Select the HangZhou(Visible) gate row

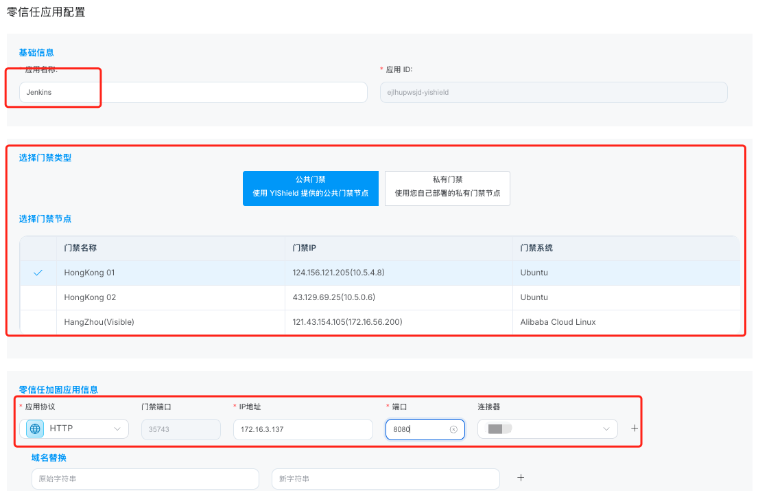[380, 322]
